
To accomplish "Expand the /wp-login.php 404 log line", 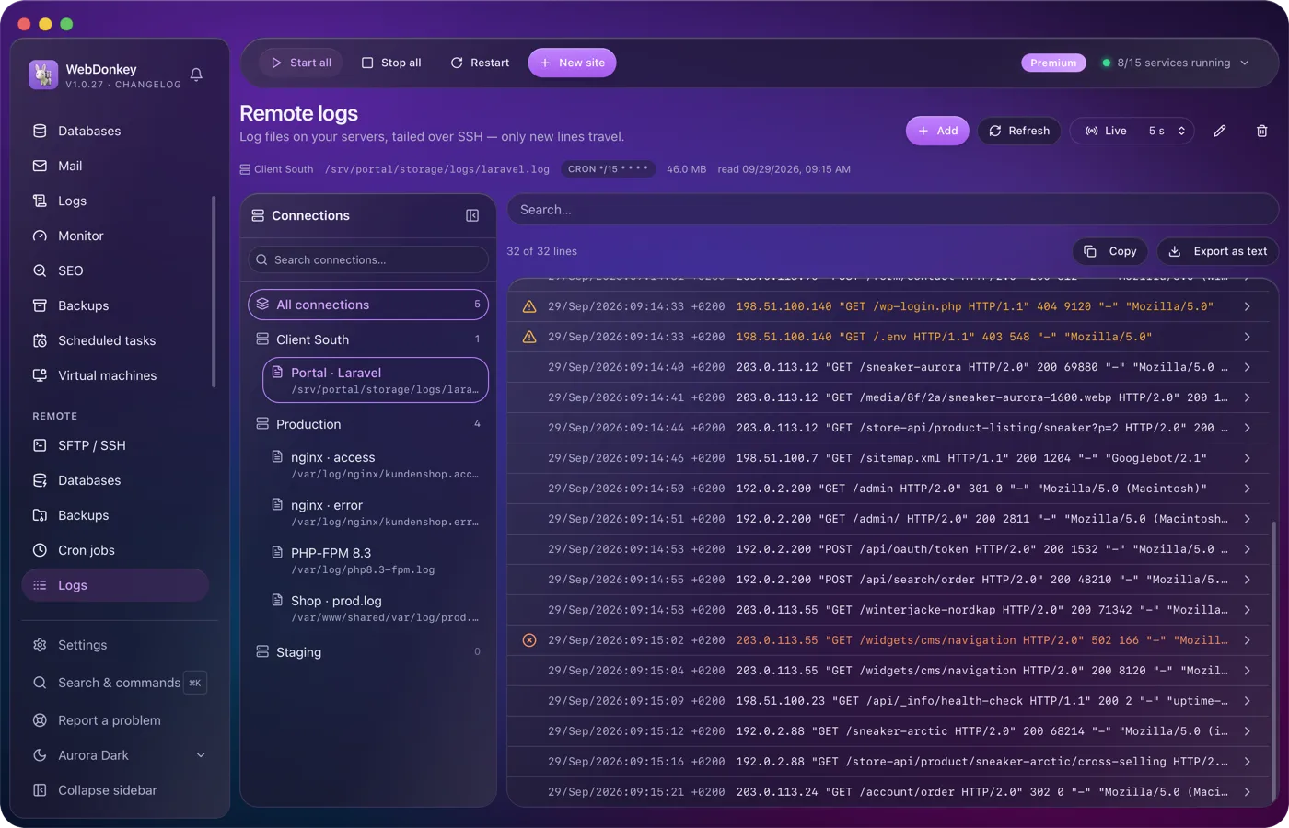I will point(1247,306).
